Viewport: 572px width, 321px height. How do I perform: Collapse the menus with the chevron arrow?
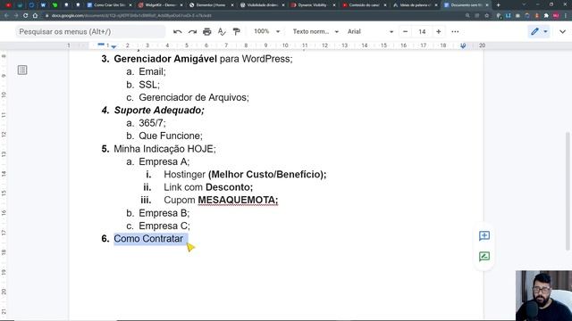pos(562,32)
